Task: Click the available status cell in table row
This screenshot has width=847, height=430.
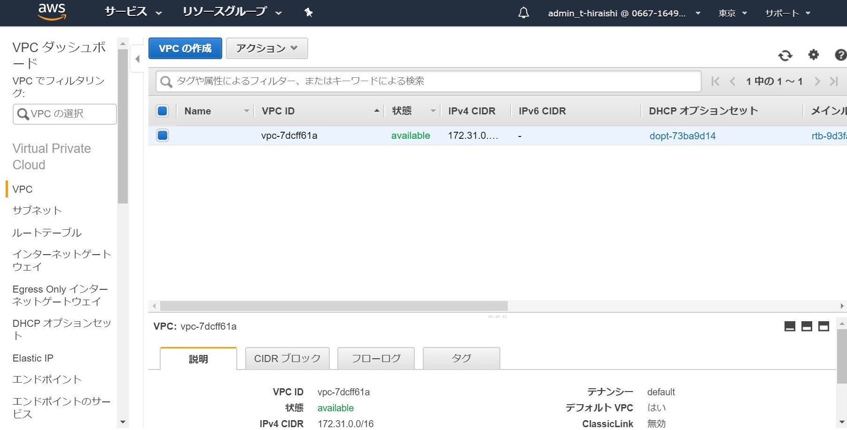Action: point(411,136)
